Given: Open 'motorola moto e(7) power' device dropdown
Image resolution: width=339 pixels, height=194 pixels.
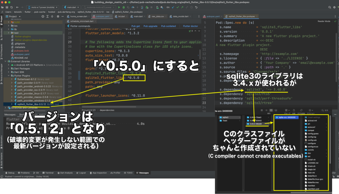Looking at the screenshot, I should tap(99, 7).
